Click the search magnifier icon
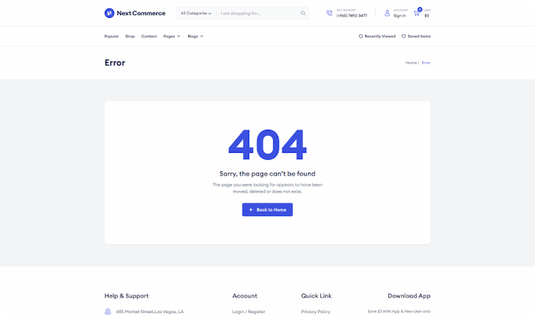 (x=303, y=13)
